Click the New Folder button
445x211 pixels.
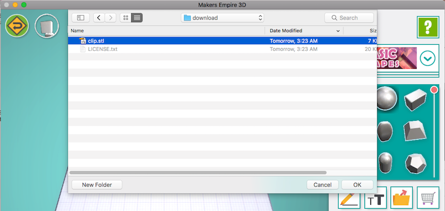(x=97, y=185)
